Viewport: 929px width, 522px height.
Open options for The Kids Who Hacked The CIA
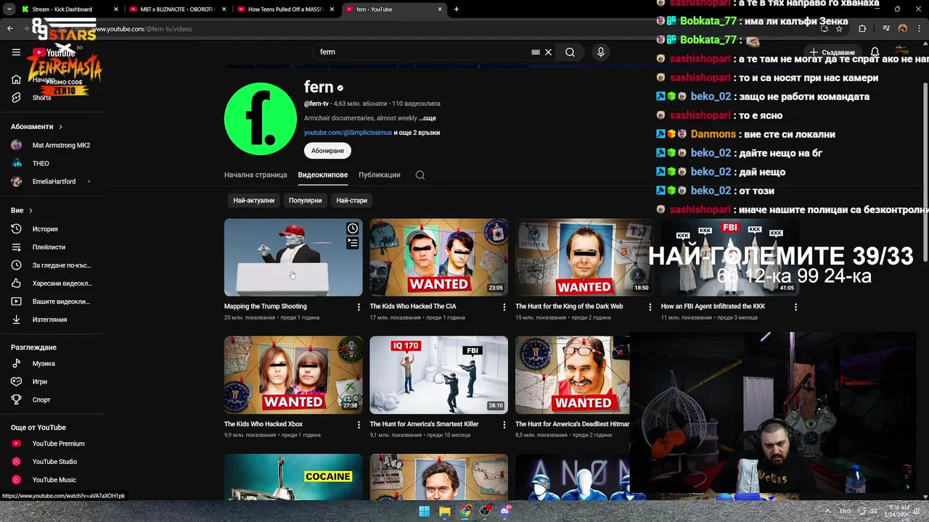tap(504, 307)
